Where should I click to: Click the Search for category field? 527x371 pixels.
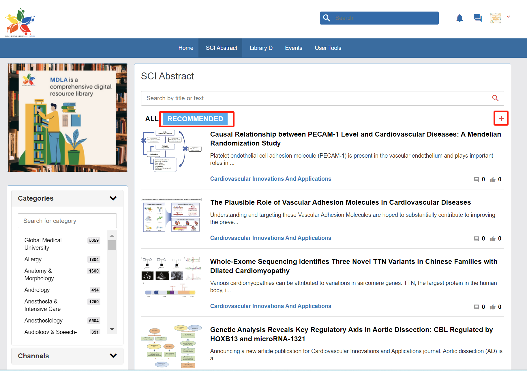tap(67, 221)
